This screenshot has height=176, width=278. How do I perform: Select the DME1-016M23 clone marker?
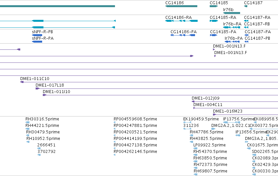(214, 115)
